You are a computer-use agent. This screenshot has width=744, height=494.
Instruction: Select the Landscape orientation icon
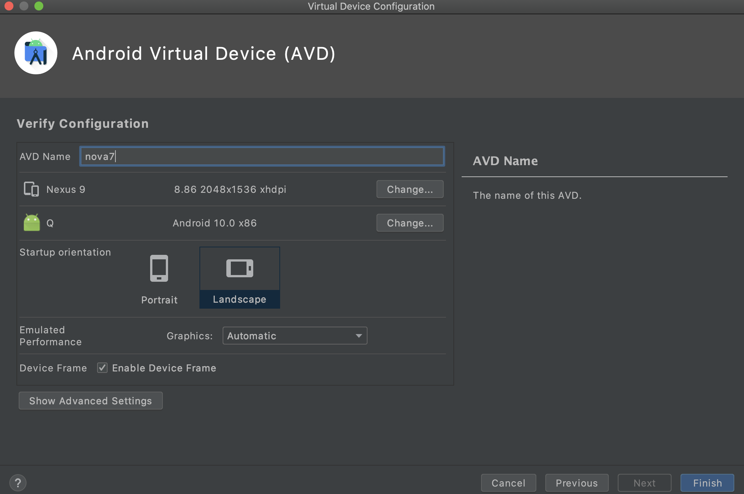240,268
